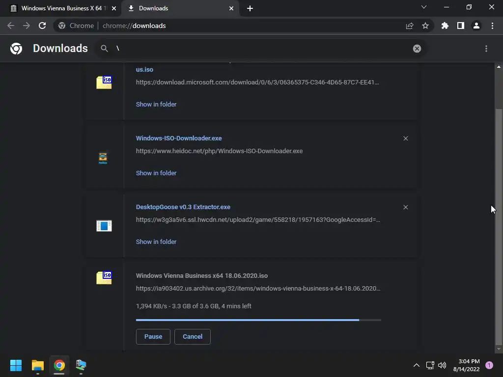
Task: Open File Explorer from the taskbar
Action: [37, 365]
